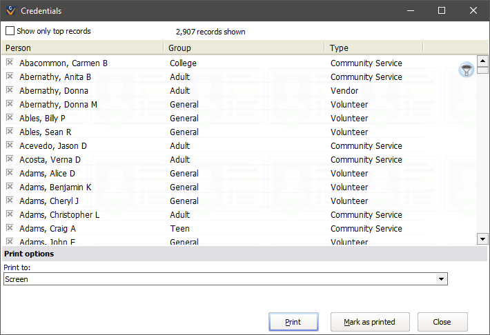Toggle checkbox for Acosta, Verna D
Viewport: 490px width, 335px height.
pyautogui.click(x=10, y=159)
